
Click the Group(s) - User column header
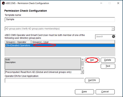point(73,42)
